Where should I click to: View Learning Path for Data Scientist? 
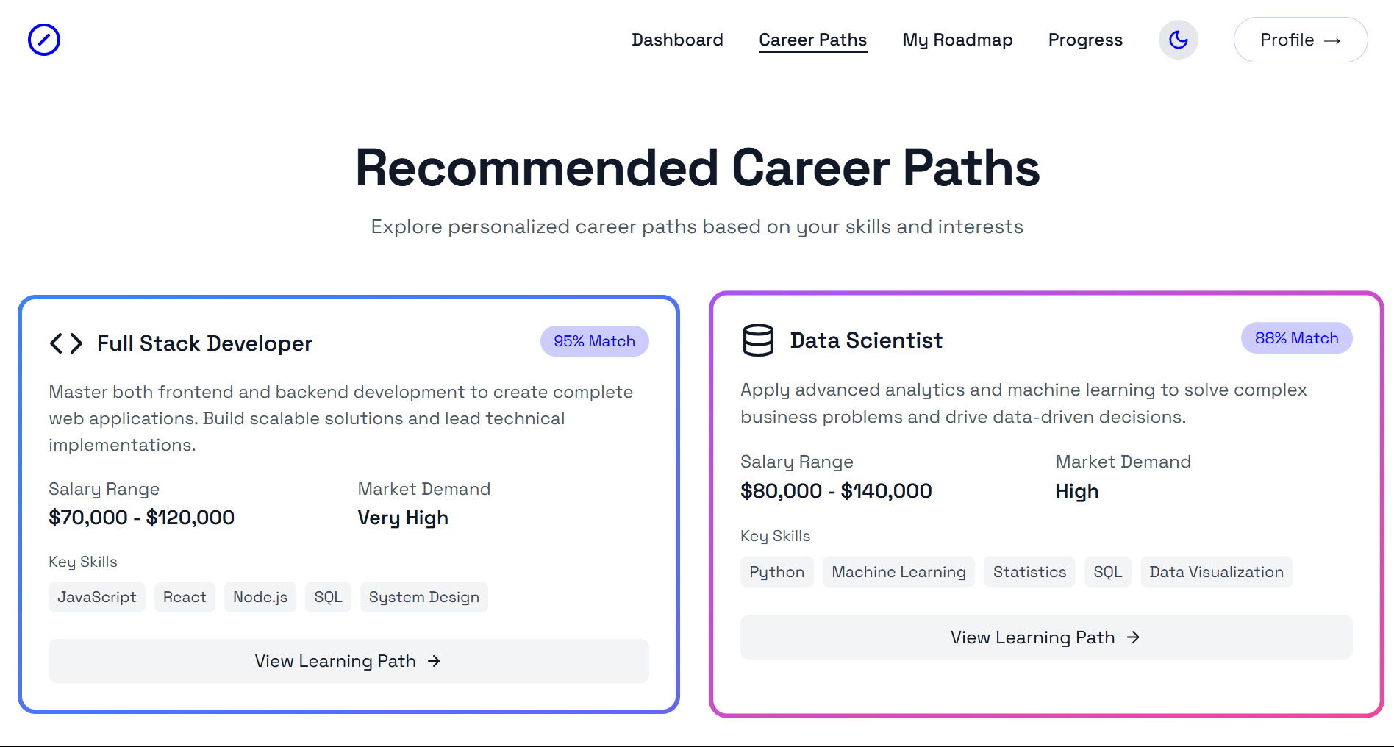1046,637
